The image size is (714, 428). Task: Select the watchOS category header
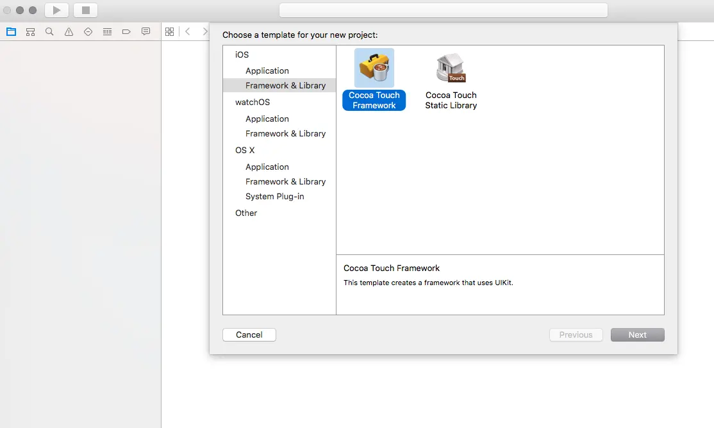(253, 103)
